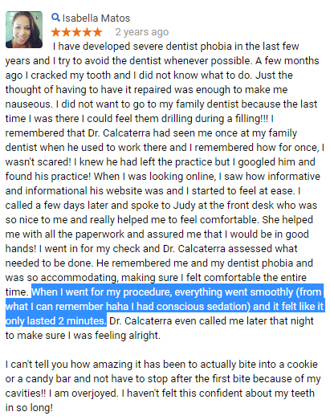Screen dimensions: 330x420
Task: Click the phrase 'bite into a cookie'
Action: tap(278, 365)
